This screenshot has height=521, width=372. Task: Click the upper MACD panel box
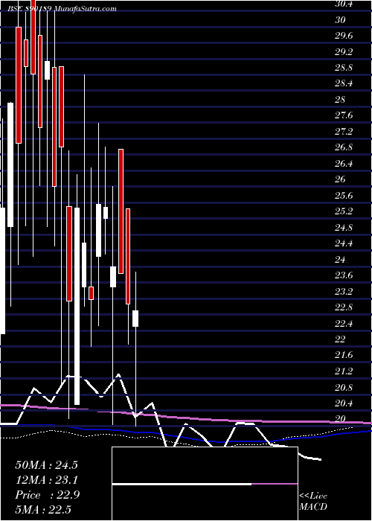click(205, 465)
